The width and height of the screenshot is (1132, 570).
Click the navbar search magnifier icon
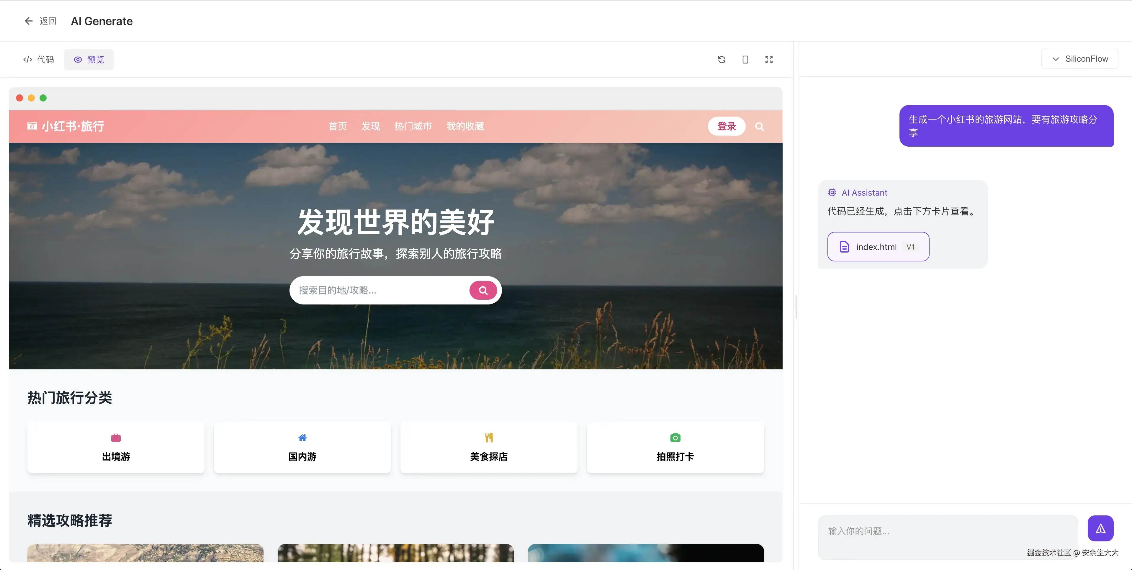[x=759, y=127]
